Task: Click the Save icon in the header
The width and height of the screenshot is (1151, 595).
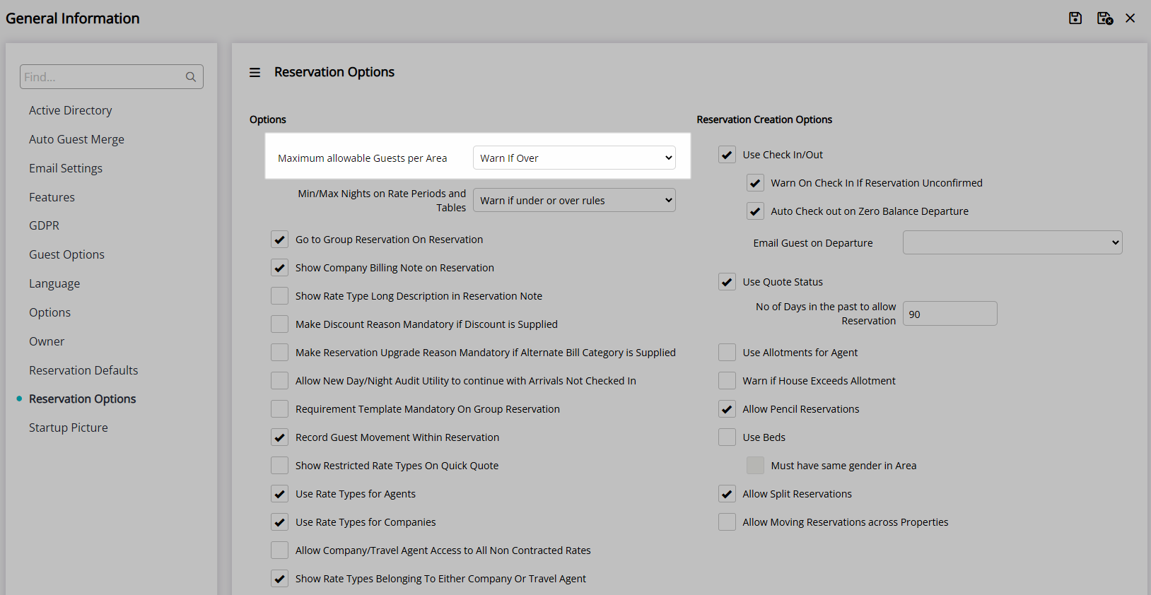Action: (1075, 18)
